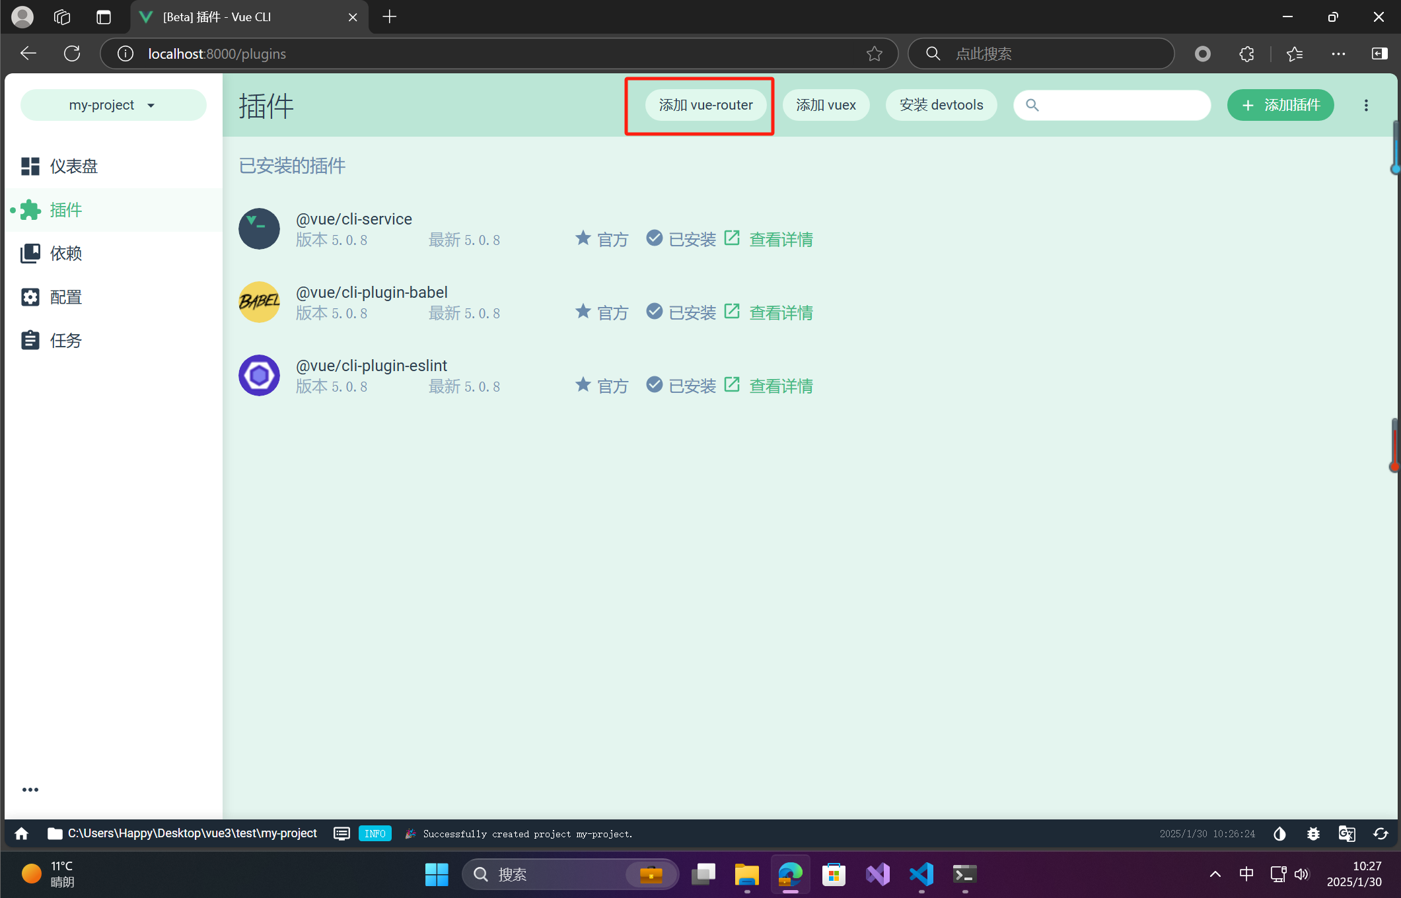This screenshot has width=1401, height=898.
Task: Toggle the log console panel open
Action: coord(341,833)
